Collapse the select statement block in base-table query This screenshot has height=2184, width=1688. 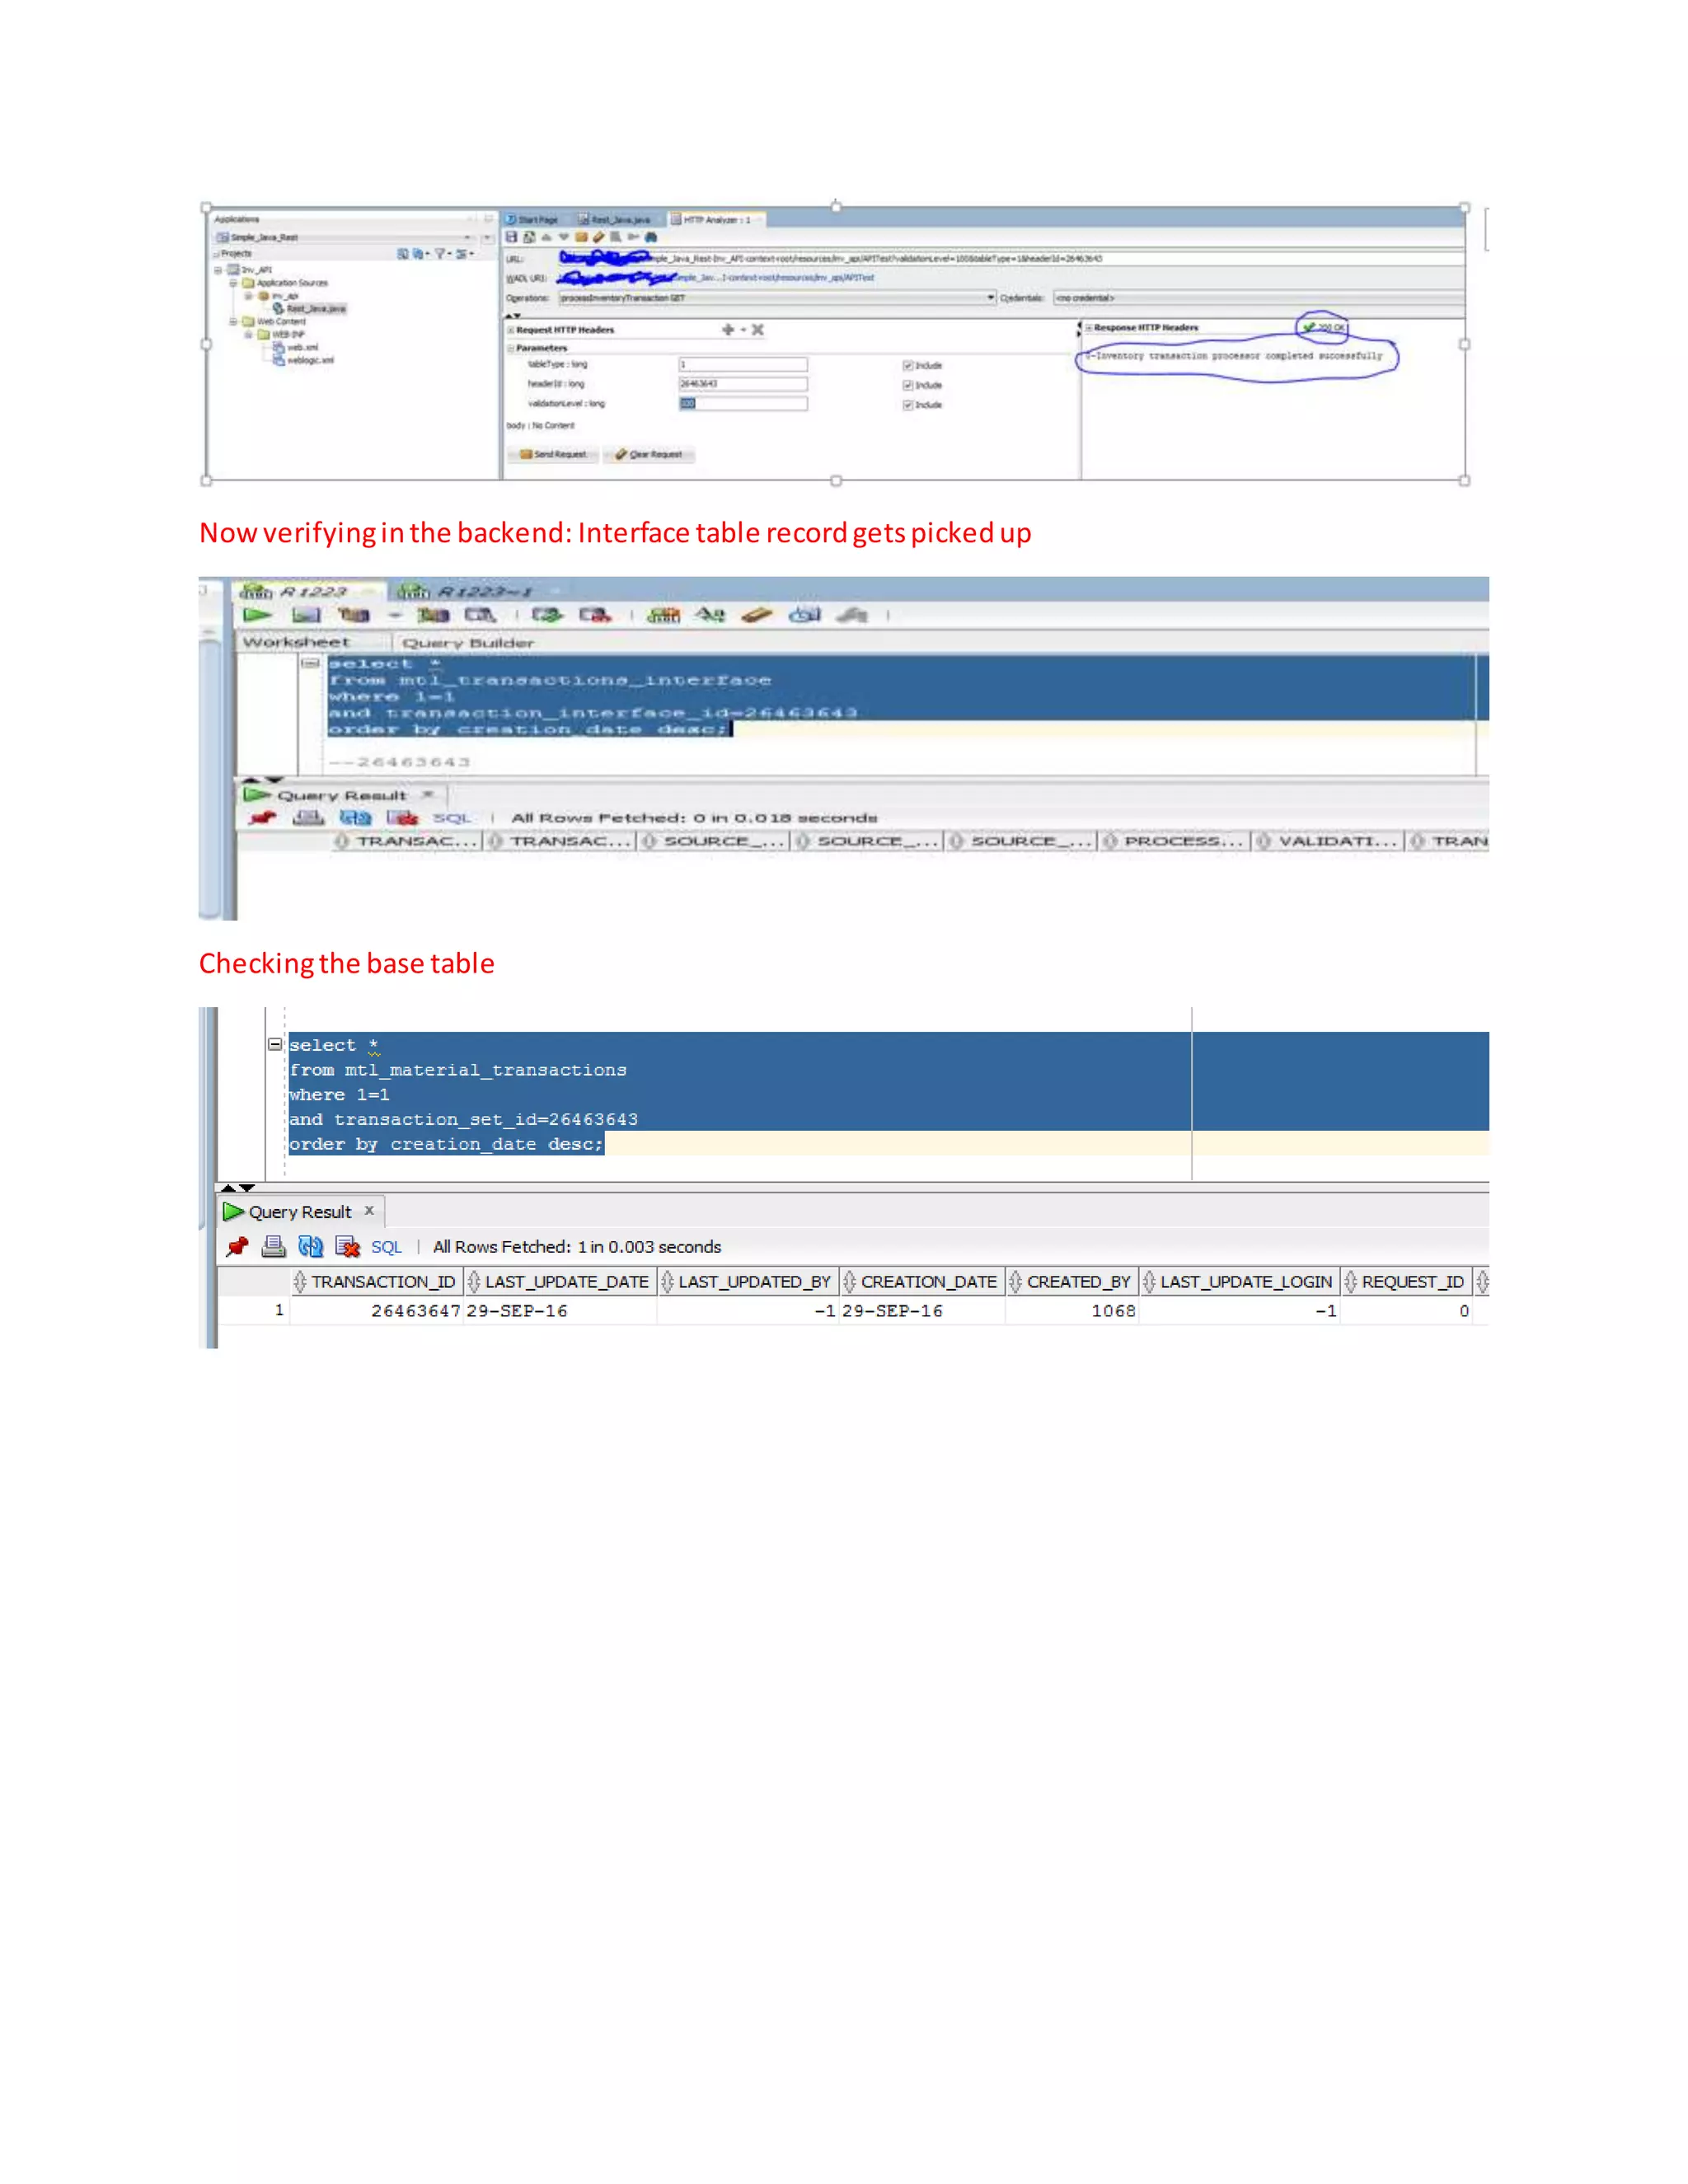tap(275, 1044)
